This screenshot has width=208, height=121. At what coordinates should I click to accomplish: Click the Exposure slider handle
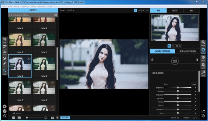point(178,88)
